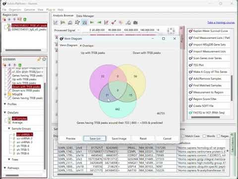This screenshot has height=179, width=238.
Task: Open the Processed Signal dropdown
Action: click(x=67, y=30)
